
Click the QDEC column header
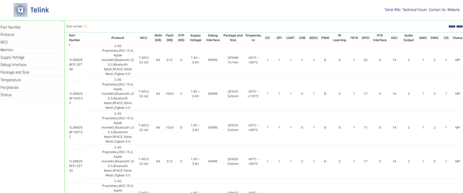[314, 38]
